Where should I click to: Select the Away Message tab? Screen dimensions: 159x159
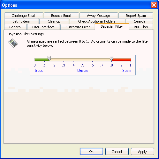[x=99, y=16]
